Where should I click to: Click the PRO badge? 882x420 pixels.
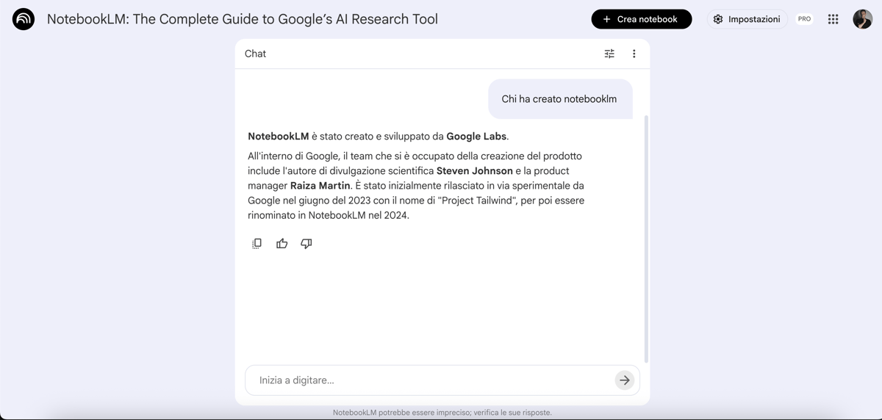click(804, 20)
